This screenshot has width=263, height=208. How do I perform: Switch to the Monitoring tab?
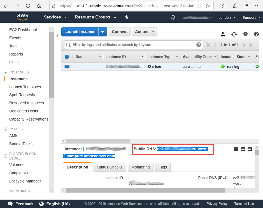[141, 167]
